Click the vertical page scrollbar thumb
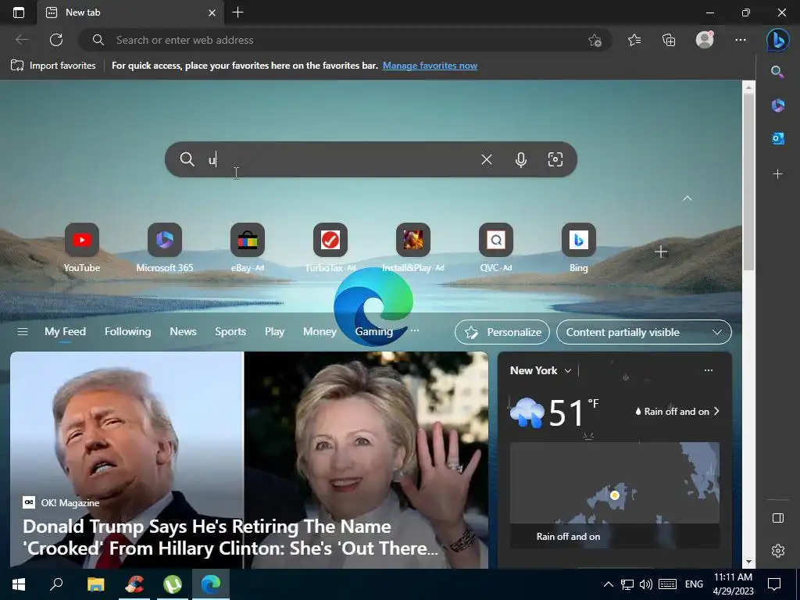The height and width of the screenshot is (600, 800). click(748, 182)
